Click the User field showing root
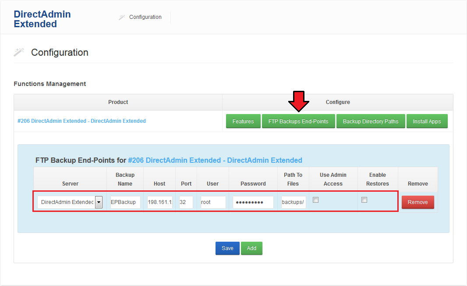Screen dimensions: 467x286 pos(213,202)
